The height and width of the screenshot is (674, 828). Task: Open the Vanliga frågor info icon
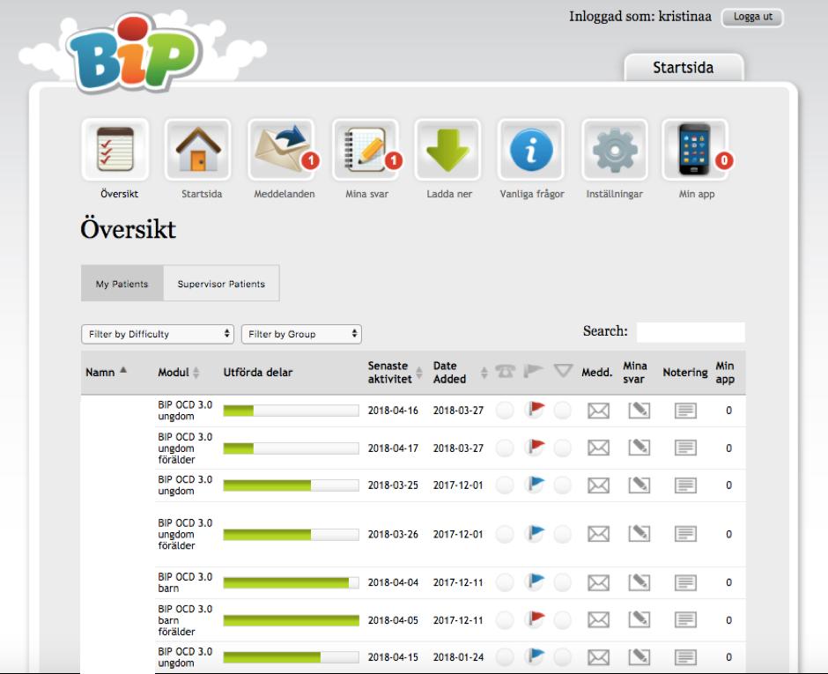pos(530,150)
